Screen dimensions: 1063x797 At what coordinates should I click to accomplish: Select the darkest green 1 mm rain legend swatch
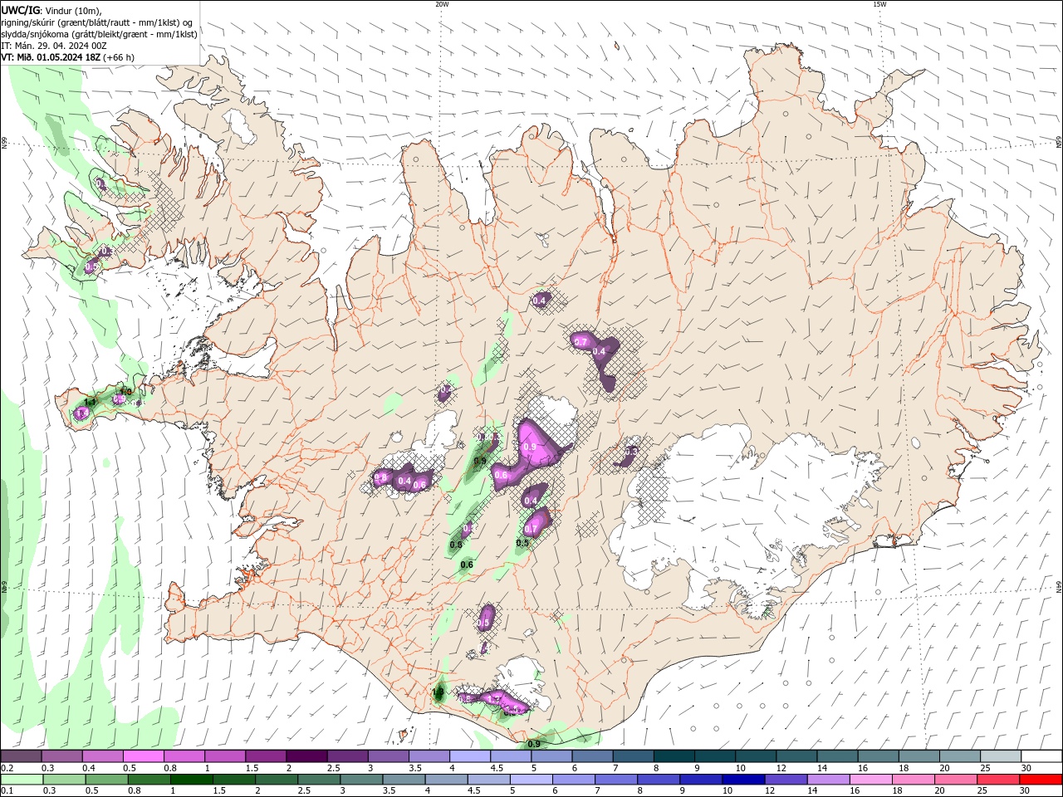click(191, 779)
